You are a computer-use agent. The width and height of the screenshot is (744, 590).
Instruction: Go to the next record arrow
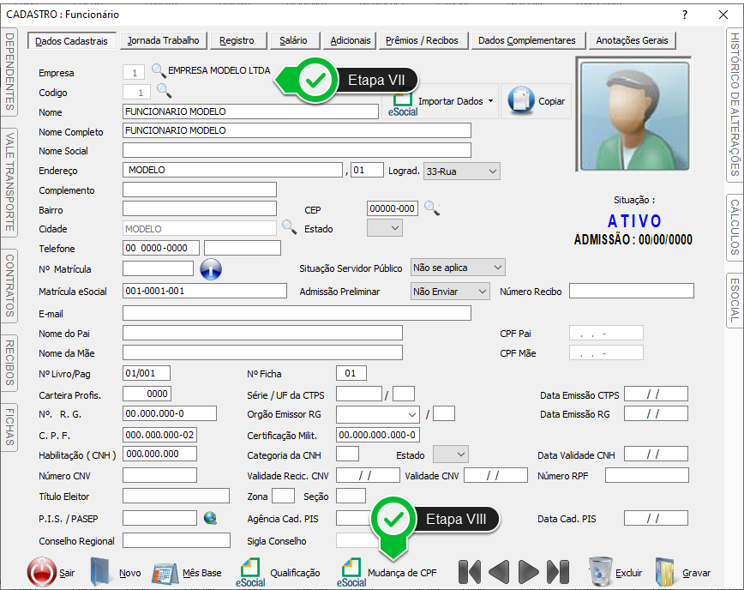click(x=529, y=572)
